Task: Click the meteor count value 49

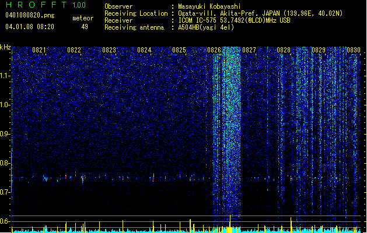Action: click(85, 27)
